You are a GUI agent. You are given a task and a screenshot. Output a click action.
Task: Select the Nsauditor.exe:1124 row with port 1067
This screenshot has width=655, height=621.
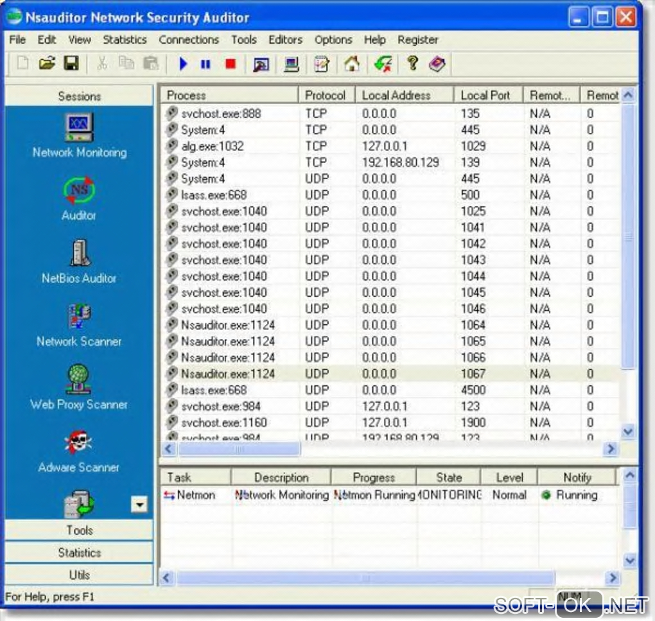point(390,374)
